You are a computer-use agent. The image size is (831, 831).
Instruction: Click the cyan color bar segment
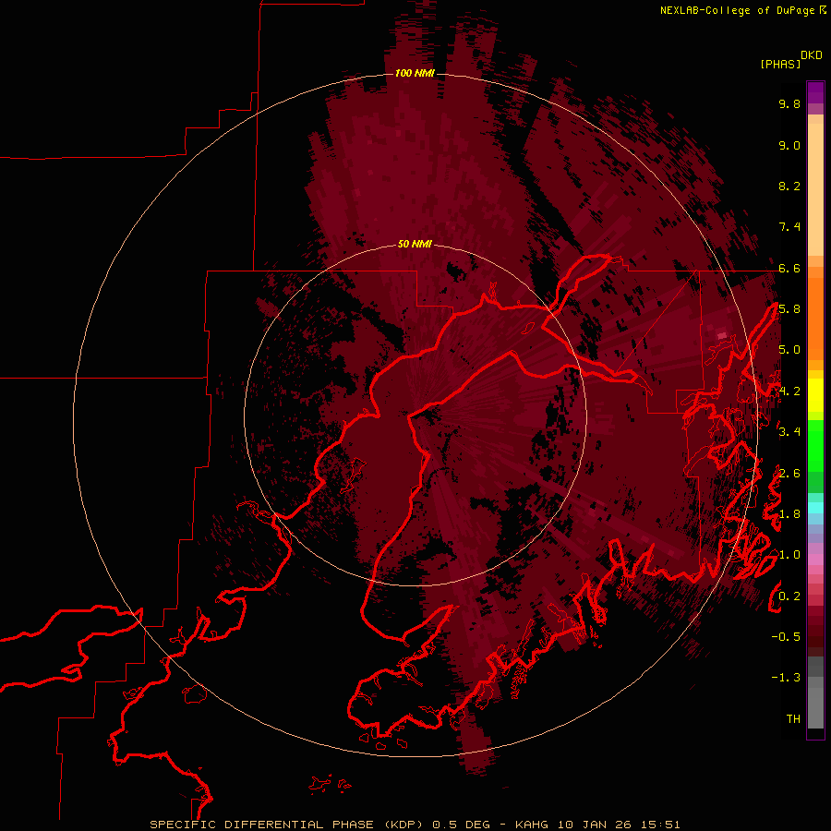tap(815, 508)
